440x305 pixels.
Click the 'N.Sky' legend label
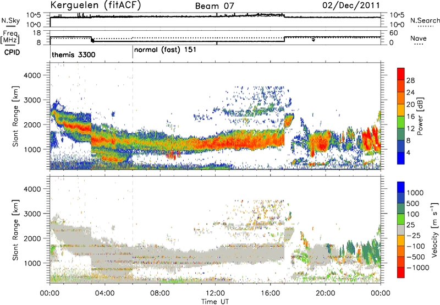(x=10, y=21)
